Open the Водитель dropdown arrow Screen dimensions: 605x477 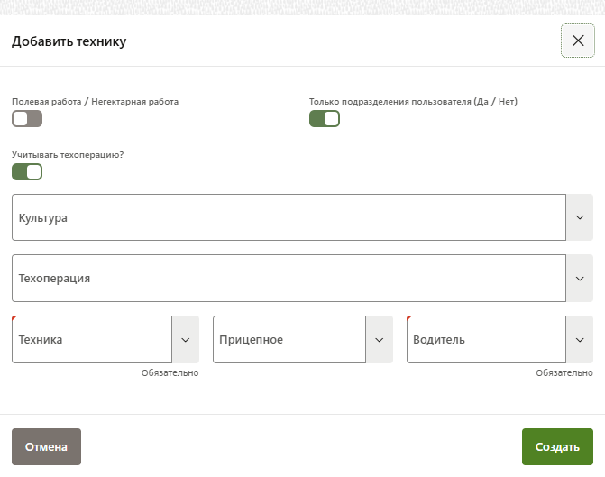click(x=580, y=340)
